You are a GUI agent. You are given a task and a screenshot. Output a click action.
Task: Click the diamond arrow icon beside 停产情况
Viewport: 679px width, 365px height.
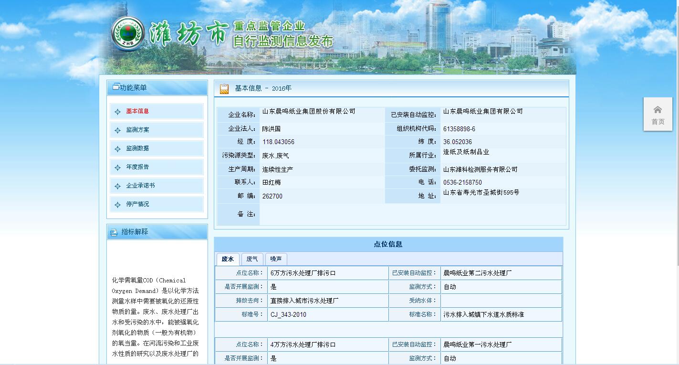pyautogui.click(x=117, y=204)
